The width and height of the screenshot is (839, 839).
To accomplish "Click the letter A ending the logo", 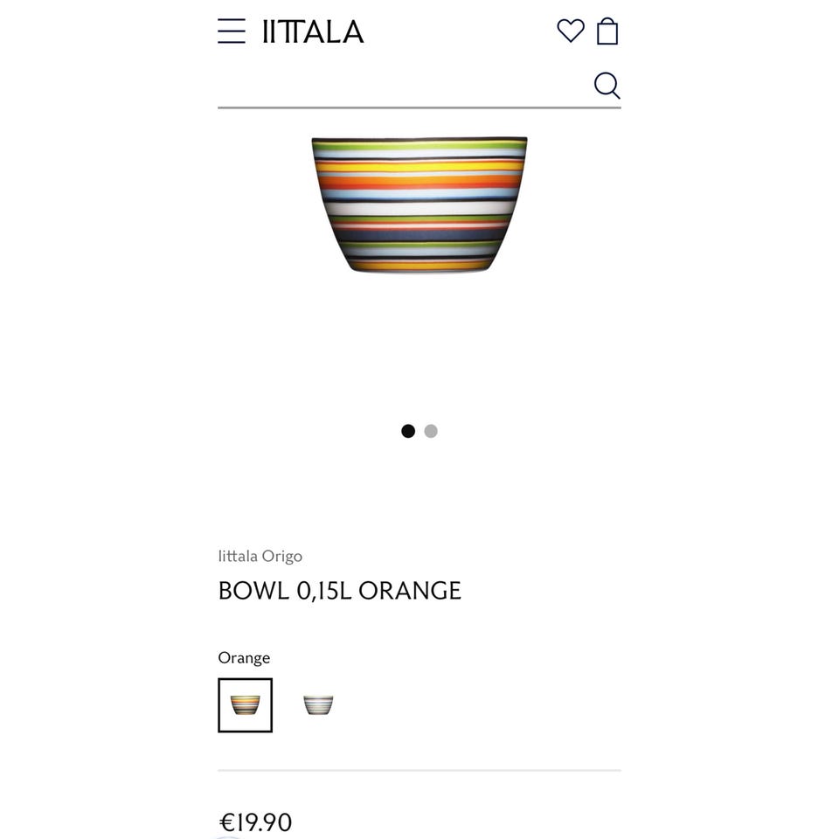I will pos(351,31).
